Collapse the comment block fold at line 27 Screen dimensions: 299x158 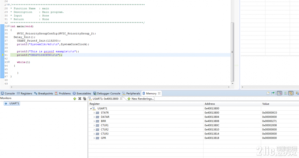pyautogui.click(x=9, y=5)
